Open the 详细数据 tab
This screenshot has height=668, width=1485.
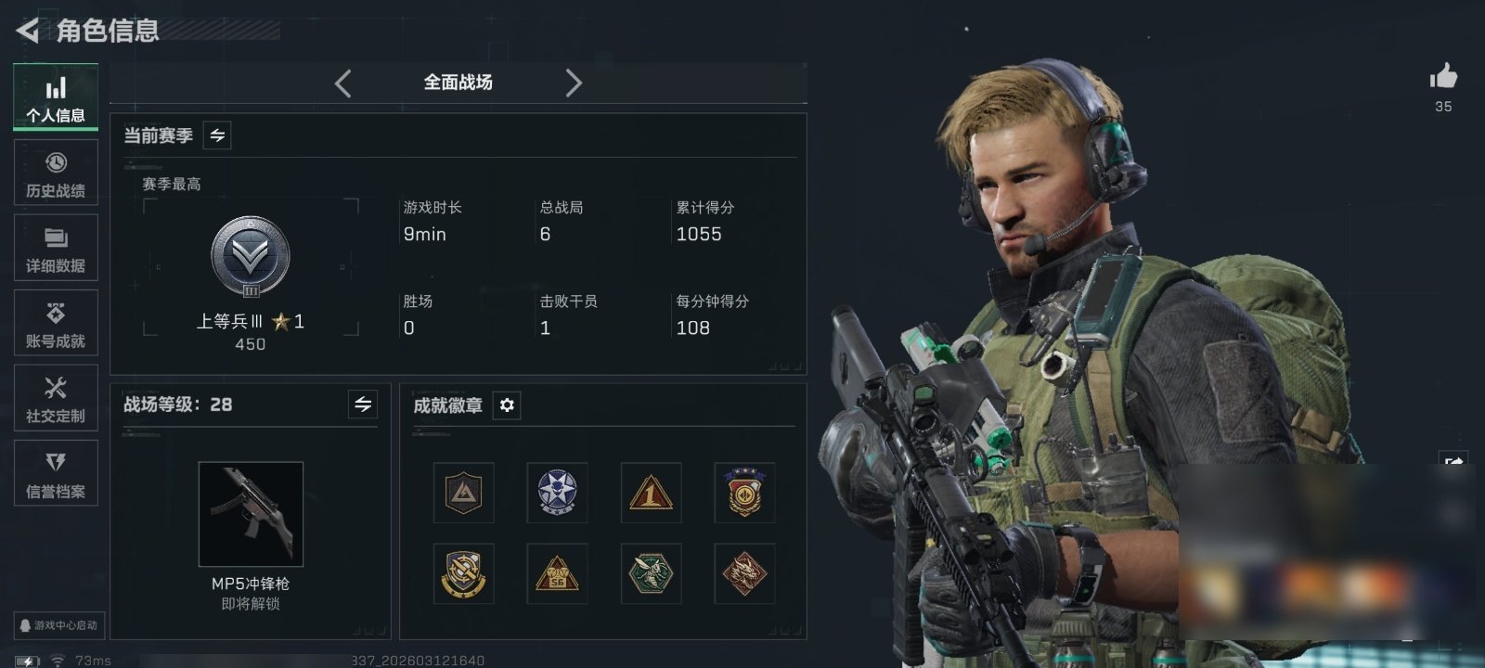56,248
